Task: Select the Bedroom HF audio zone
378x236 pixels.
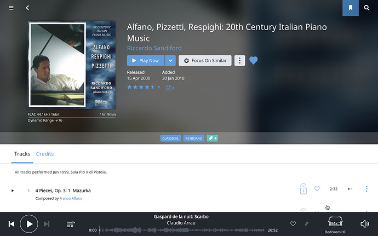Action: [x=335, y=225]
